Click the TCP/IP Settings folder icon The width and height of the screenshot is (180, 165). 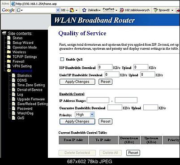[9, 56]
